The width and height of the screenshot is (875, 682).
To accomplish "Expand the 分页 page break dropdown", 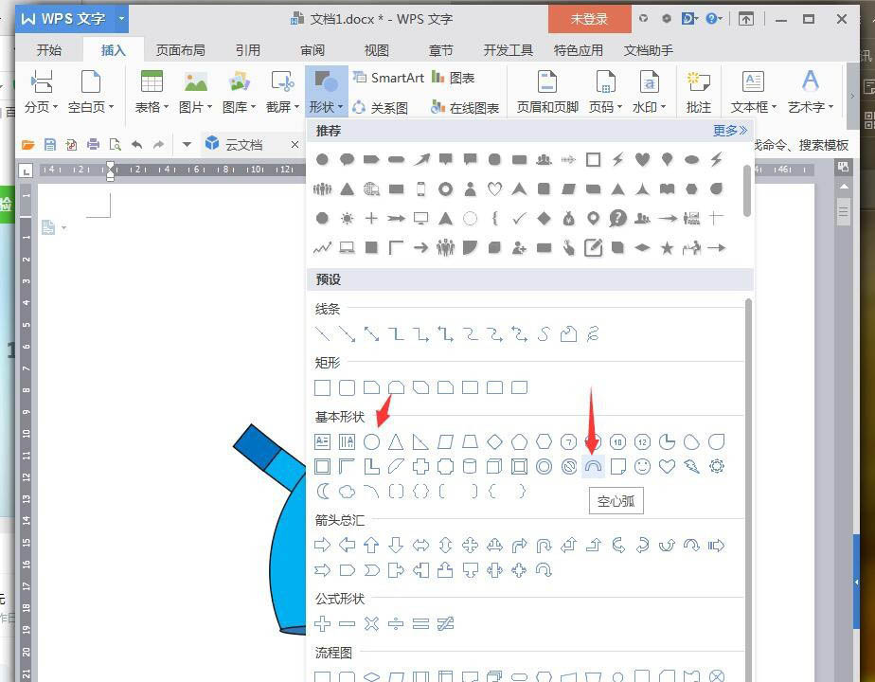I will (x=42, y=92).
